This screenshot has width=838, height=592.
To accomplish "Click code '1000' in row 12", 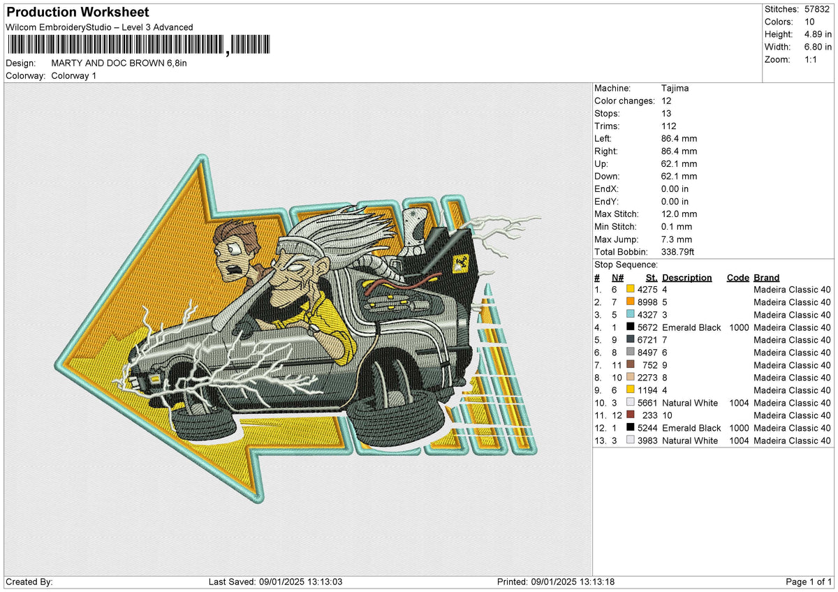I will point(737,428).
